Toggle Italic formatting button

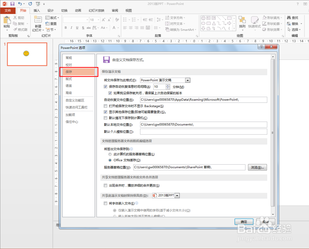pos(71,28)
